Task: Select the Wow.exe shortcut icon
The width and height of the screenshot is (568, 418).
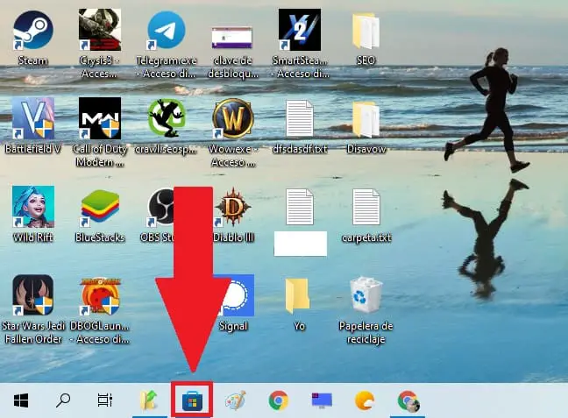Action: pos(233,118)
